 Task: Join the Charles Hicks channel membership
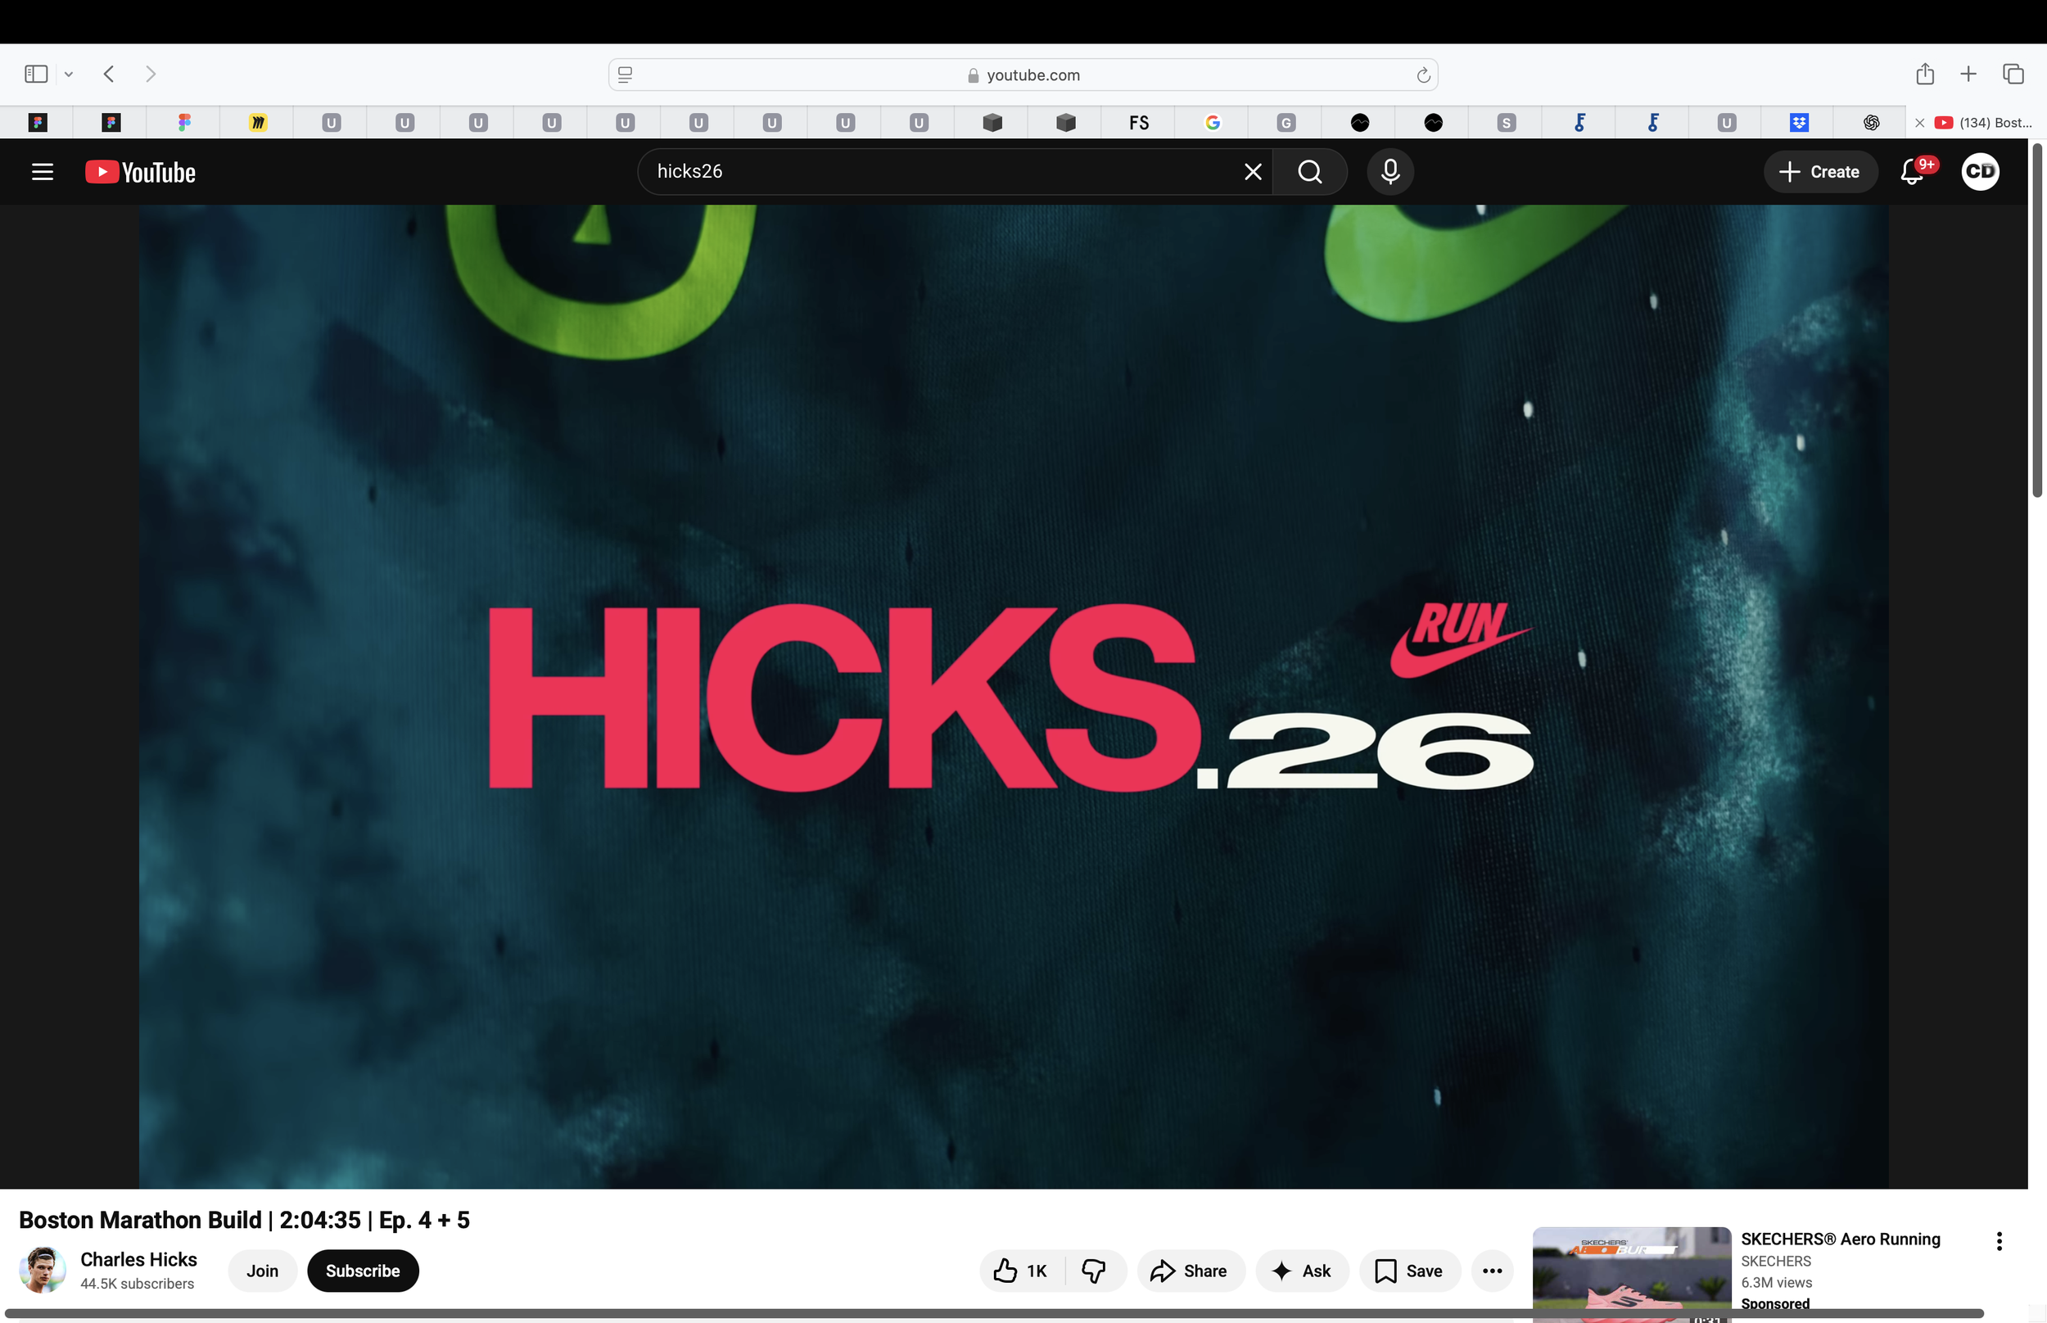[x=262, y=1271]
